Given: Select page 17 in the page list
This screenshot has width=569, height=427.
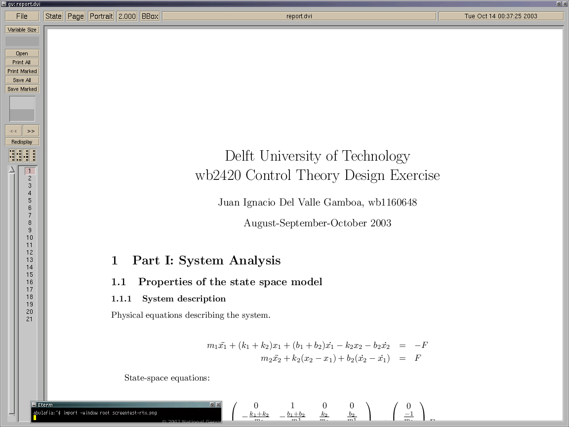Looking at the screenshot, I should coord(30,290).
